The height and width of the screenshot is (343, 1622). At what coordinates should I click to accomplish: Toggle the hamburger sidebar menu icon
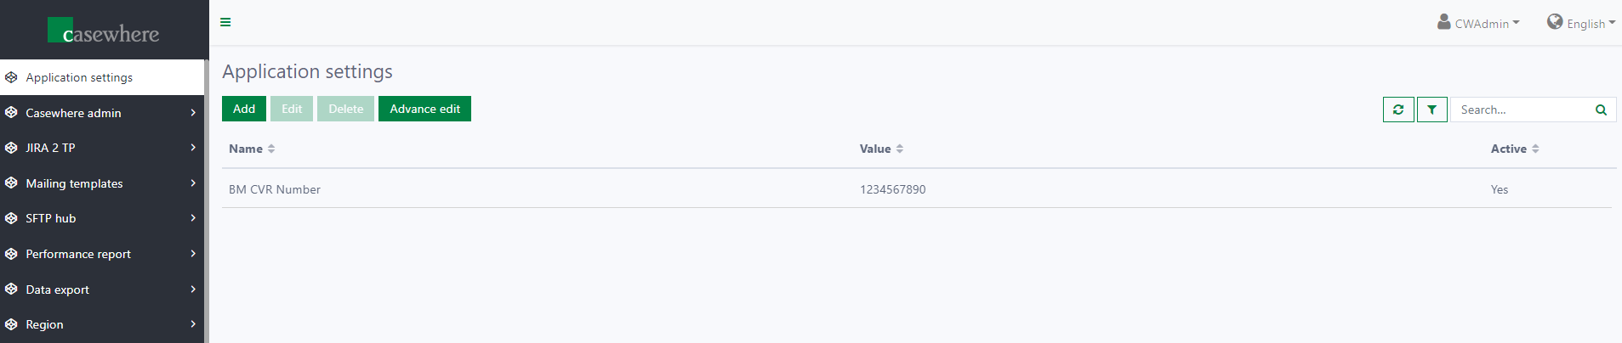[225, 22]
